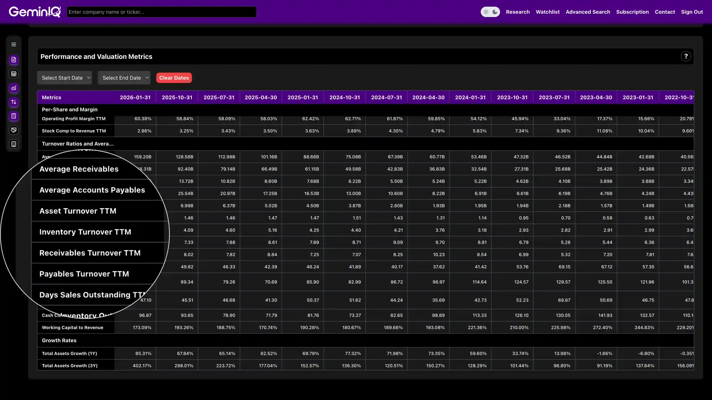Image resolution: width=712 pixels, height=400 pixels.
Task: Click the company building sidebar icon
Action: [x=14, y=144]
